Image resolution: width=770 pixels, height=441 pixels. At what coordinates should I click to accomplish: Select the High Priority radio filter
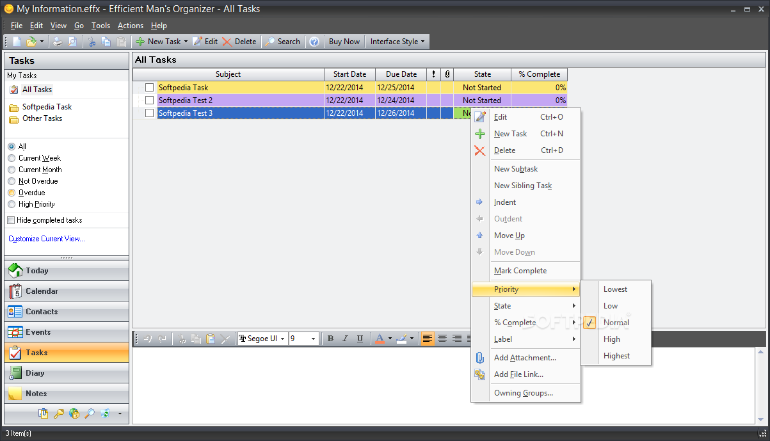click(12, 204)
